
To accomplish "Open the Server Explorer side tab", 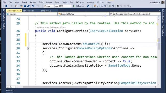I will 4,15.
